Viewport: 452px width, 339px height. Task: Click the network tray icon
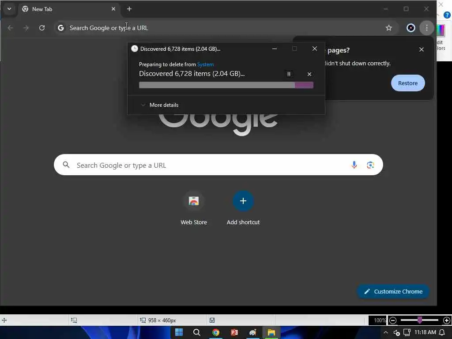pos(407,333)
